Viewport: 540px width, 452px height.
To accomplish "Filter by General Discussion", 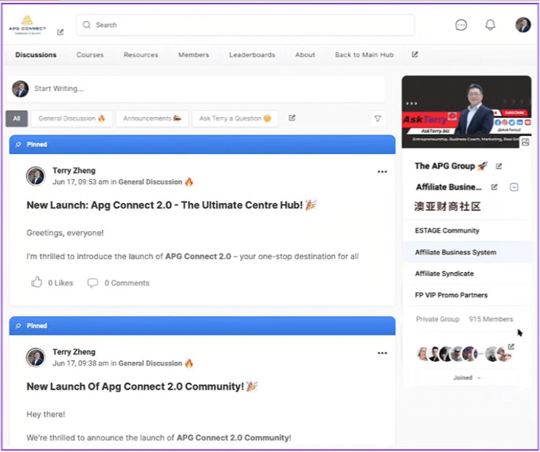I will click(72, 119).
